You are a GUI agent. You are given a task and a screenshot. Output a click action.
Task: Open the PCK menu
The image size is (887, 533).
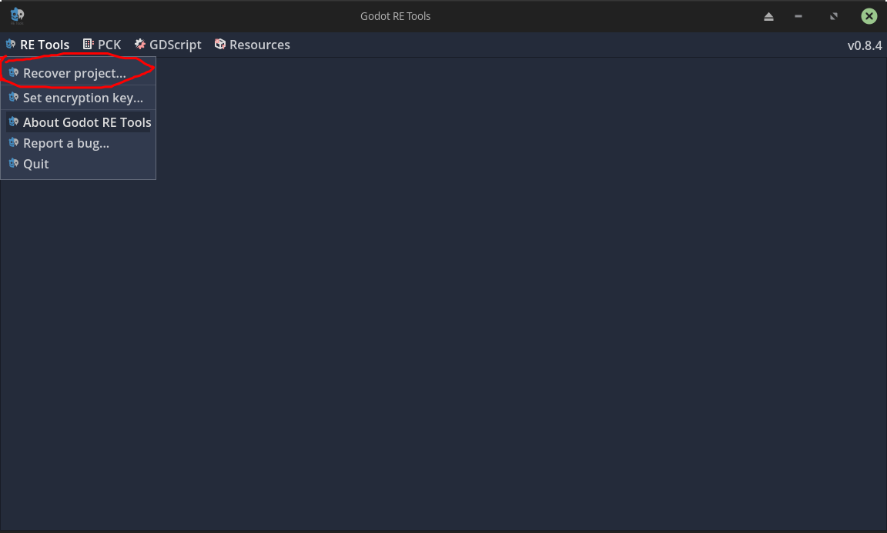(x=102, y=45)
